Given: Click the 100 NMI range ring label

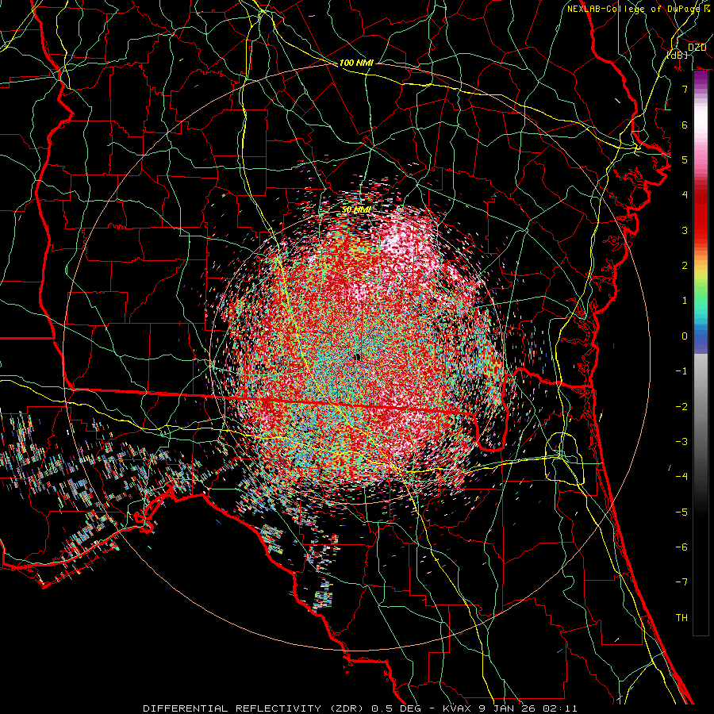Looking at the screenshot, I should pyautogui.click(x=356, y=63).
